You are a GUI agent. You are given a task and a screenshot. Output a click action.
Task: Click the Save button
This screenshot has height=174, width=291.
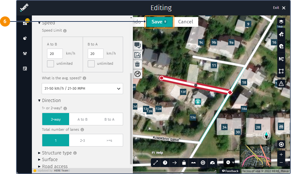pos(159,22)
